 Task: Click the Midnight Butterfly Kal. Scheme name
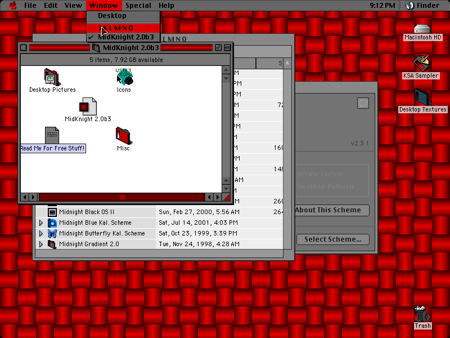[102, 233]
